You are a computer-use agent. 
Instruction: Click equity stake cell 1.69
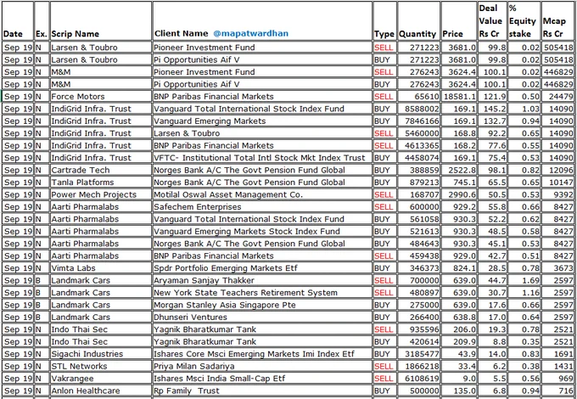coord(524,280)
